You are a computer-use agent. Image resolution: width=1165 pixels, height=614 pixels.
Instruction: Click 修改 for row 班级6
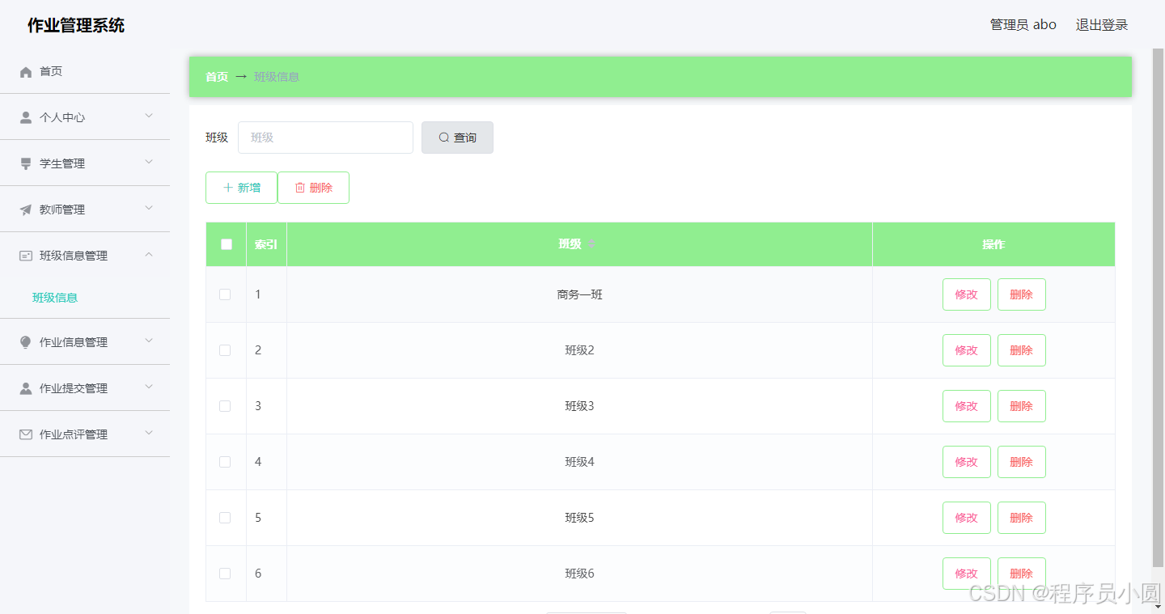pyautogui.click(x=967, y=574)
